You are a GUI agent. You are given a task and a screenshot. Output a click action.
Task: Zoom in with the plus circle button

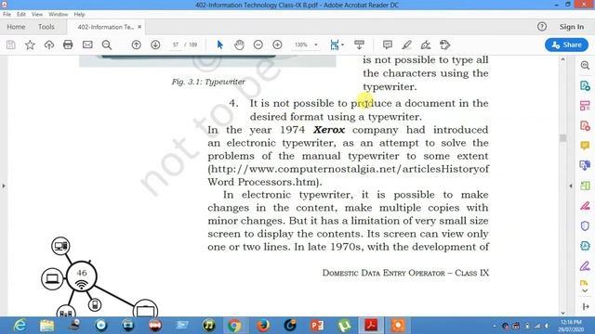(277, 45)
